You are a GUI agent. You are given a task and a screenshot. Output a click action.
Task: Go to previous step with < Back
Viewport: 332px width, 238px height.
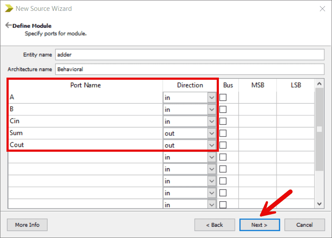tap(215, 225)
